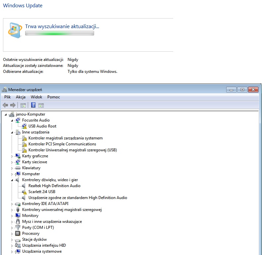This screenshot has width=265, height=255.
Task: Click the mouse icon of Mysz i inne urządzenia wskazujące
Action: pos(18,222)
